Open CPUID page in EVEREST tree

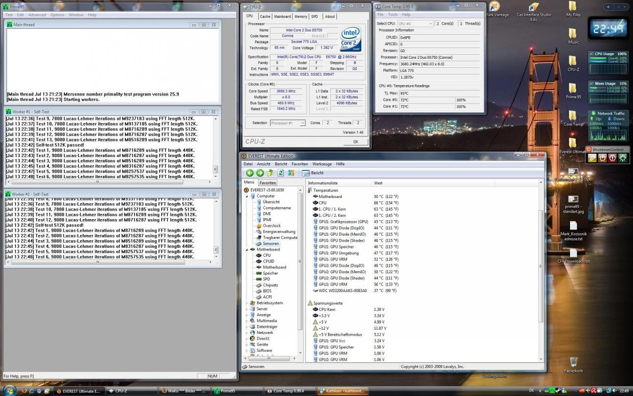(x=268, y=261)
